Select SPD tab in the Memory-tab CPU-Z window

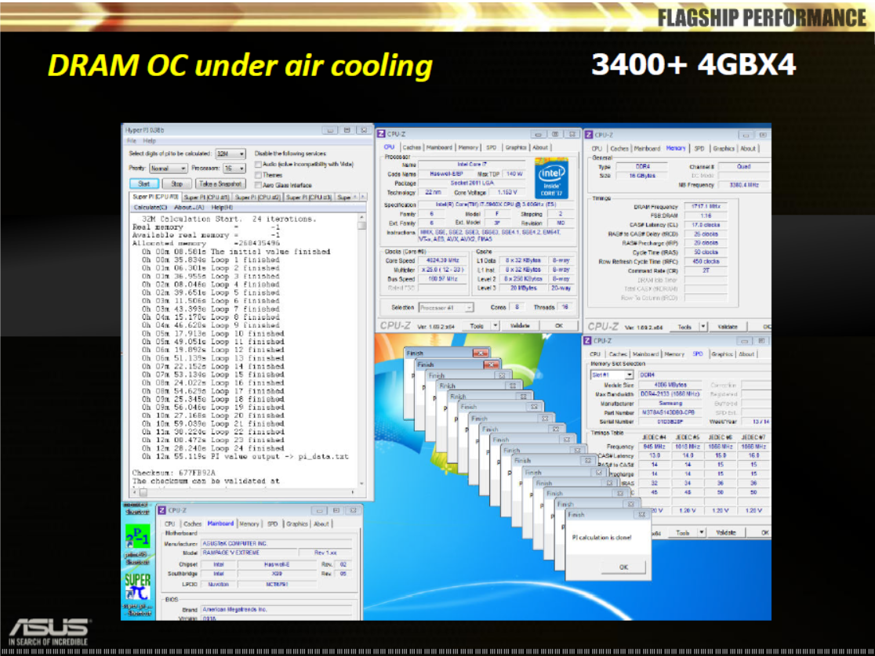699,148
